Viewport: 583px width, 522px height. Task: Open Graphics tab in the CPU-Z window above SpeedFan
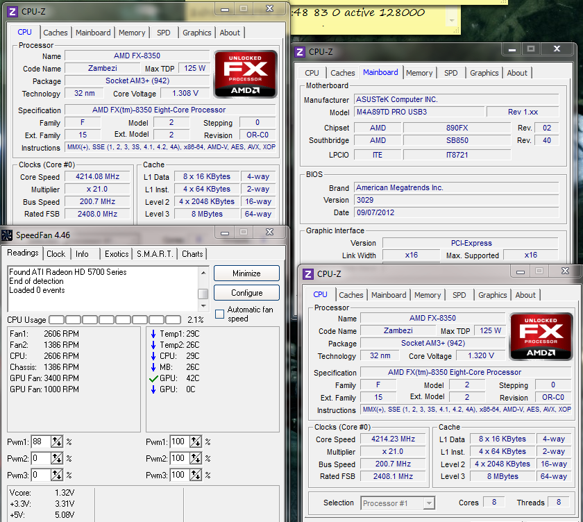[x=197, y=33]
